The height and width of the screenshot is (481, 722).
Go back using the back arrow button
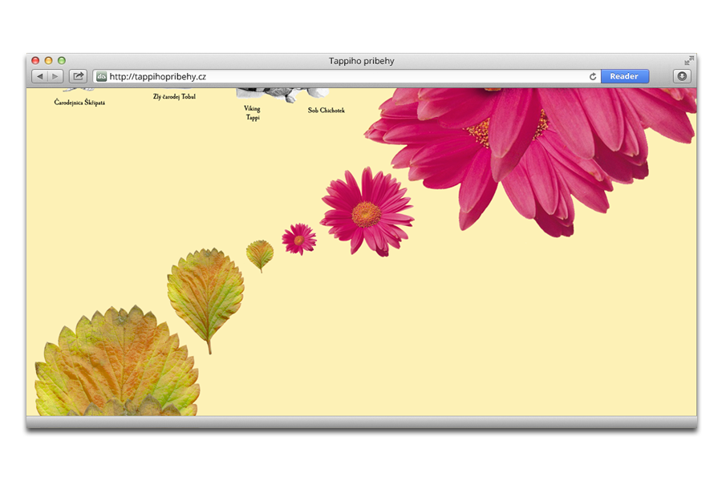point(39,76)
